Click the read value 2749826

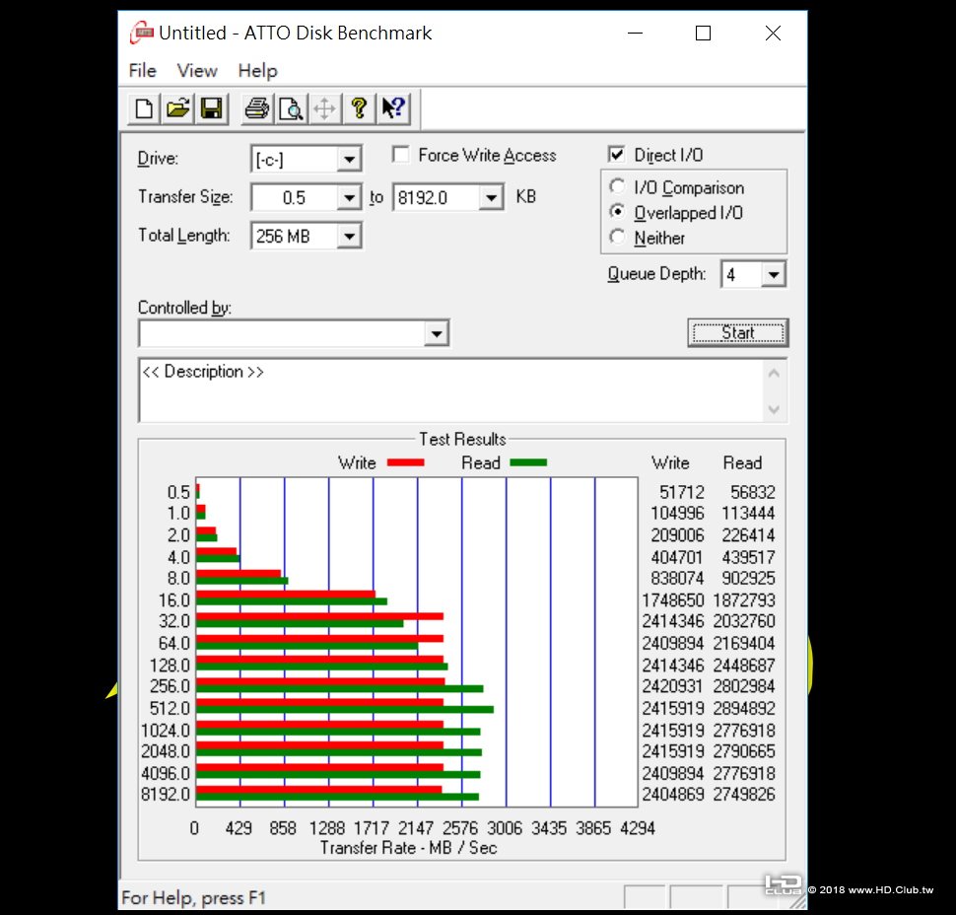[x=744, y=795]
